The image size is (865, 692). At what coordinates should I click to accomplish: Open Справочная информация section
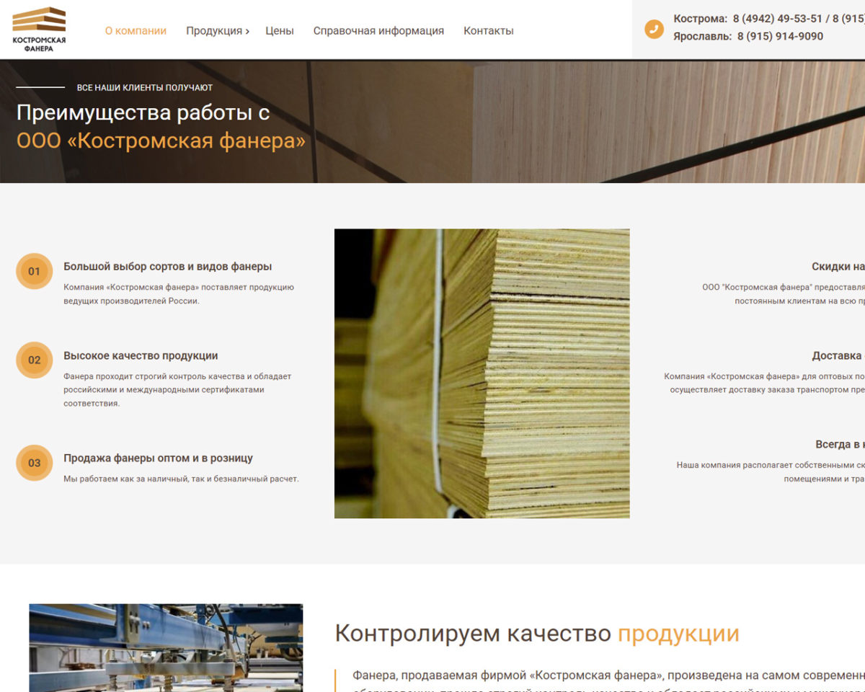point(378,31)
